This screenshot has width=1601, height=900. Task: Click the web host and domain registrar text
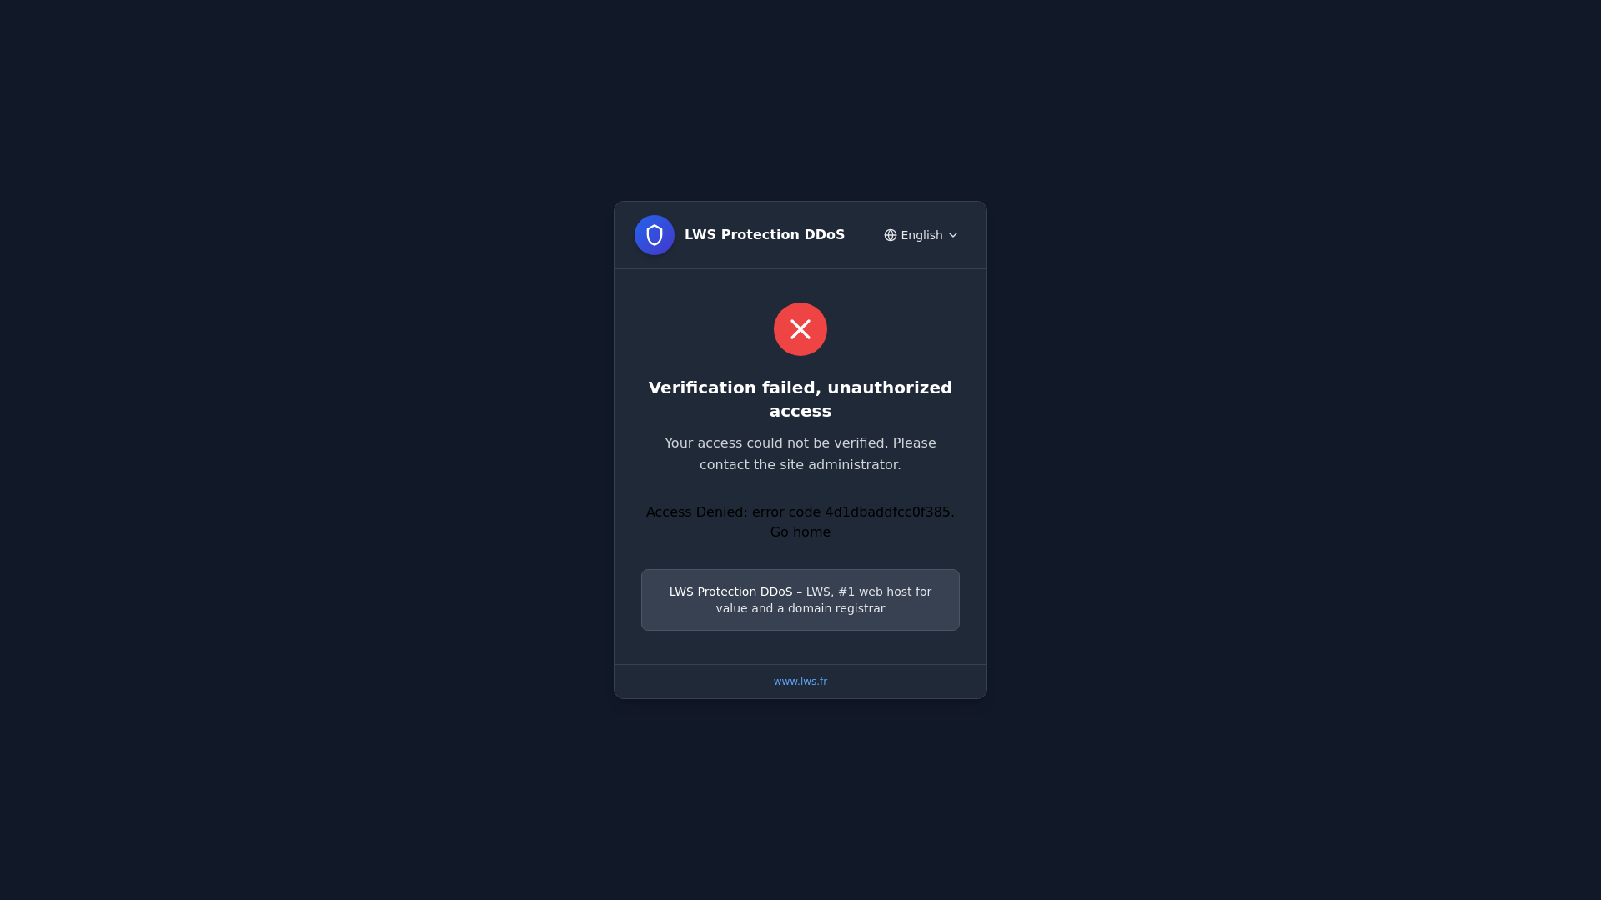[x=800, y=600]
